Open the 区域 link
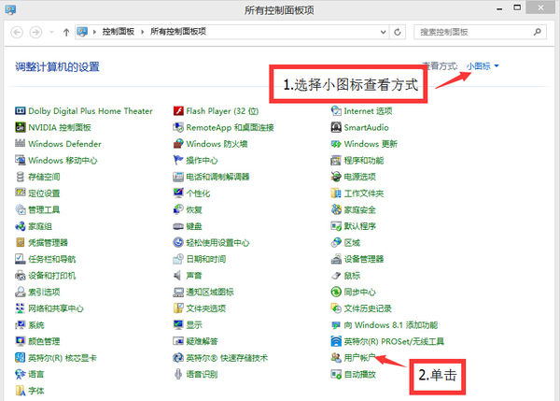 [352, 242]
